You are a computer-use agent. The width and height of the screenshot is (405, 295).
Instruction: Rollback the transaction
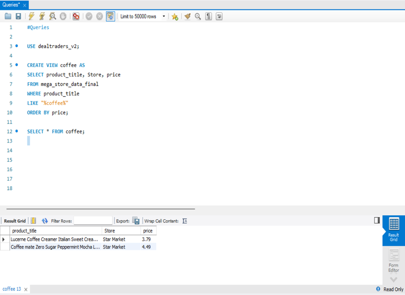[98, 16]
